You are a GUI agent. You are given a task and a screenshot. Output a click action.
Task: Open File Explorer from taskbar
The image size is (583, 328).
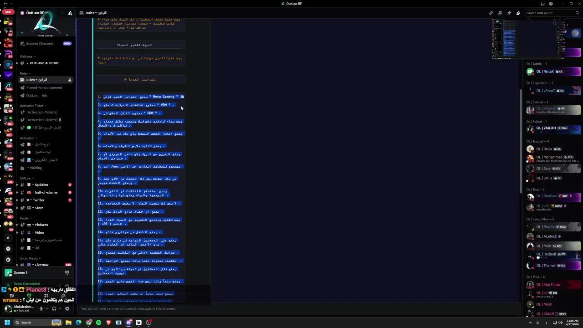coord(68,323)
